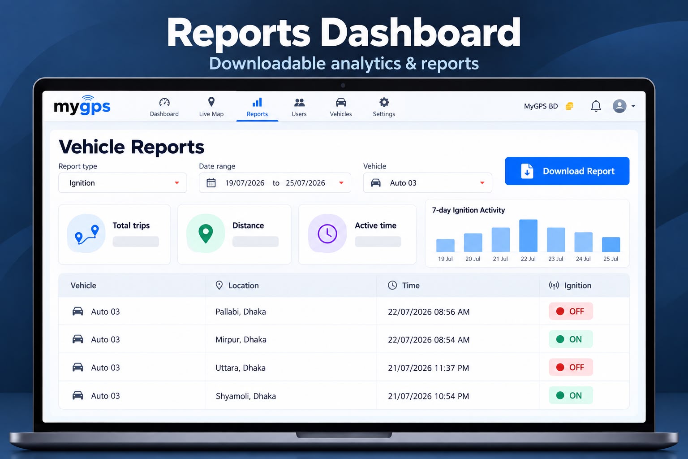
Task: Click the Time column clock icon
Action: tap(392, 286)
